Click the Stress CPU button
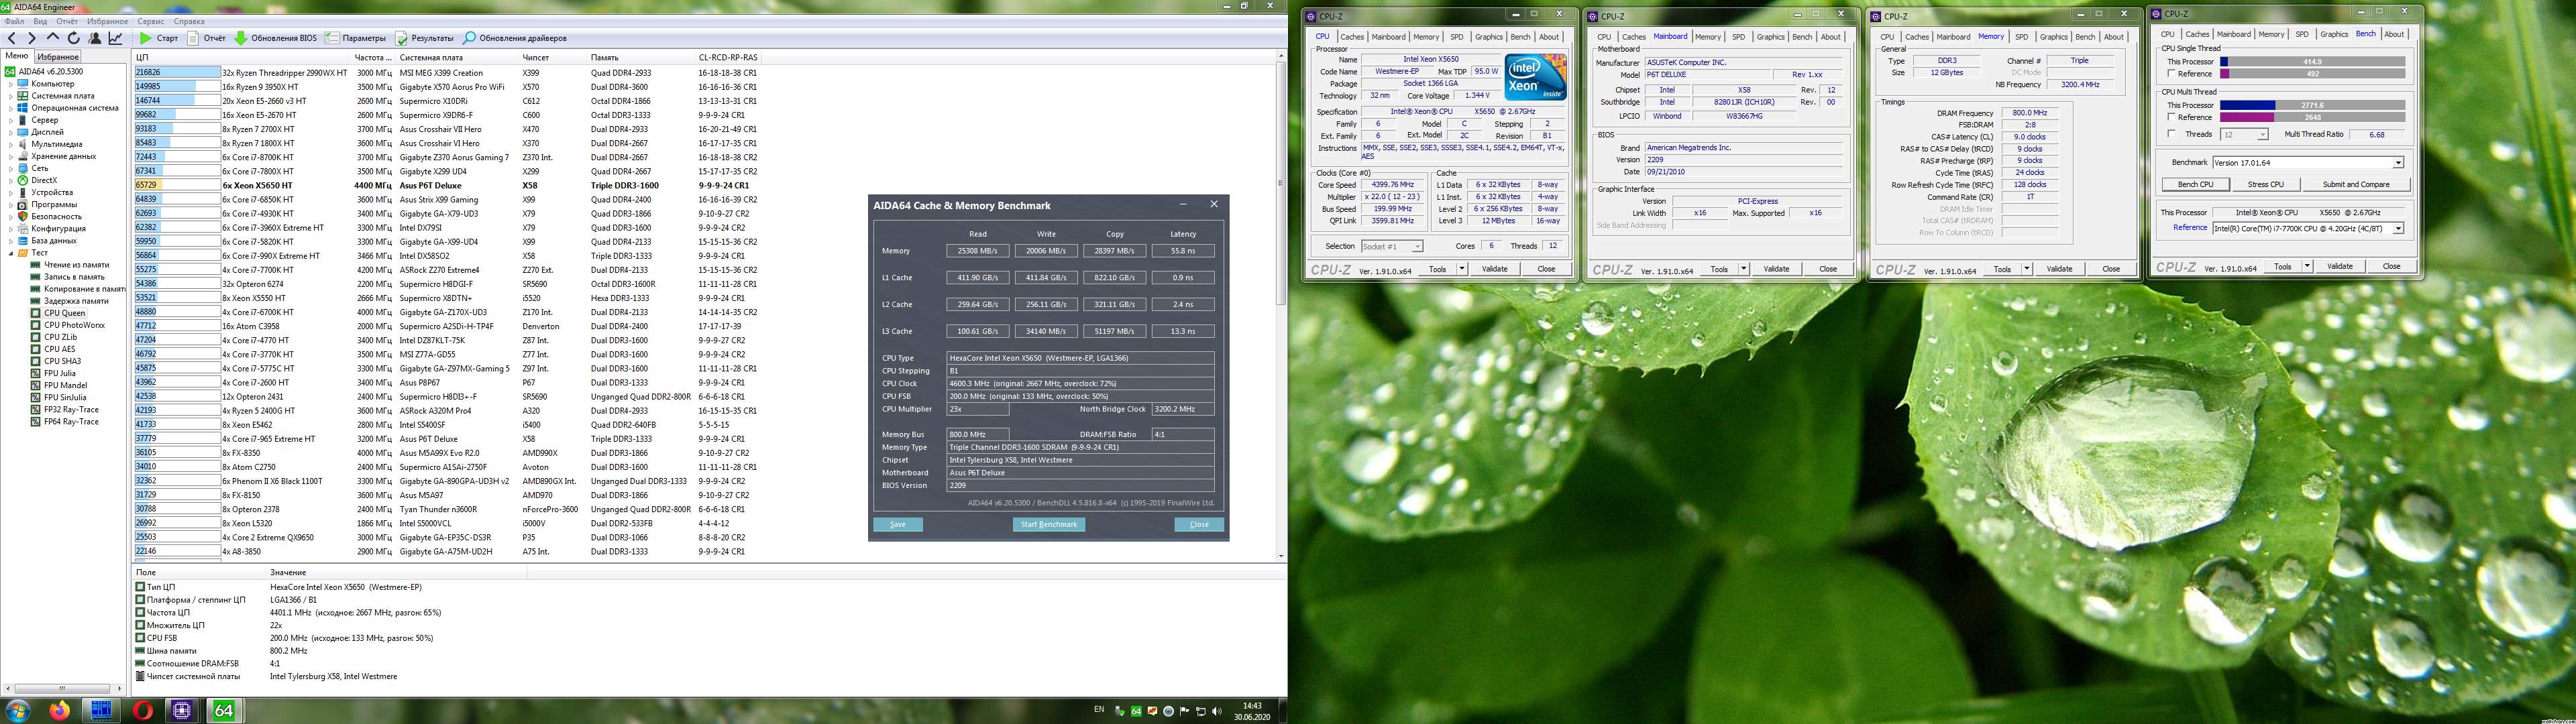This screenshot has height=724, width=2576. coord(2265,185)
